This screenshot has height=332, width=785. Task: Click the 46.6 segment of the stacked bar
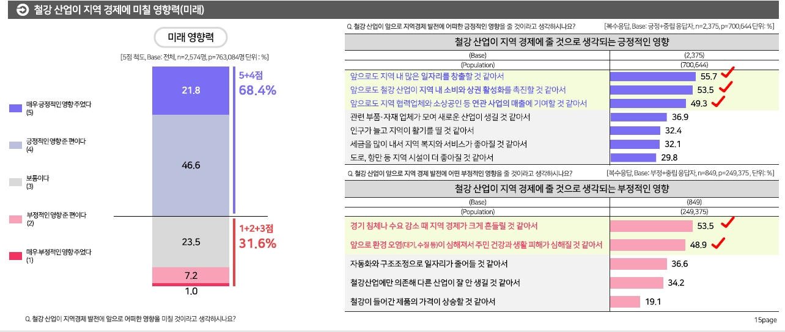pyautogui.click(x=191, y=165)
